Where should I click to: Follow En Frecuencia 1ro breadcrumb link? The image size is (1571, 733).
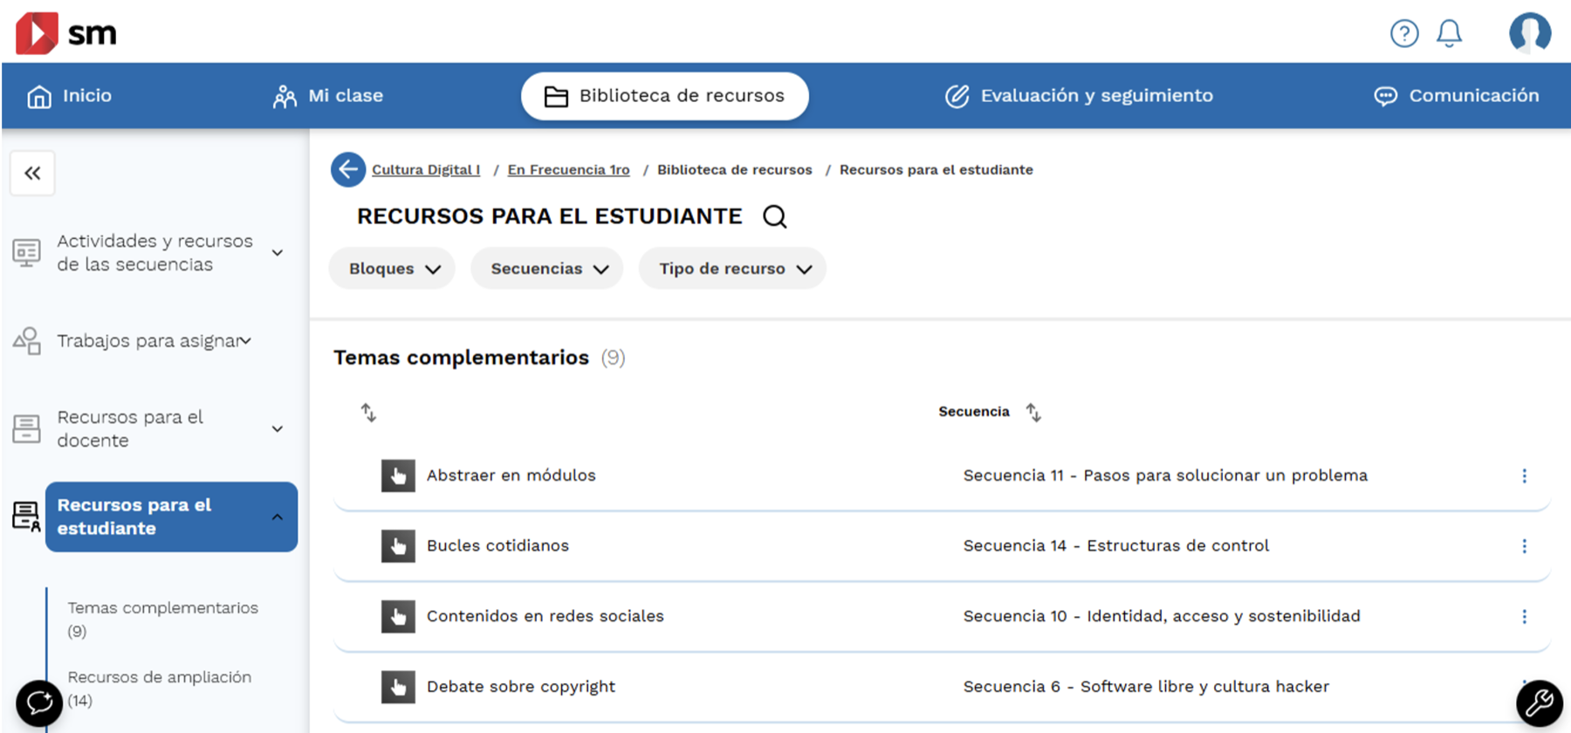(569, 170)
